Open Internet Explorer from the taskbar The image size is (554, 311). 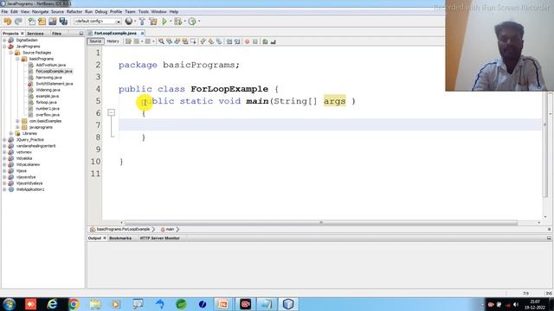pos(52,304)
